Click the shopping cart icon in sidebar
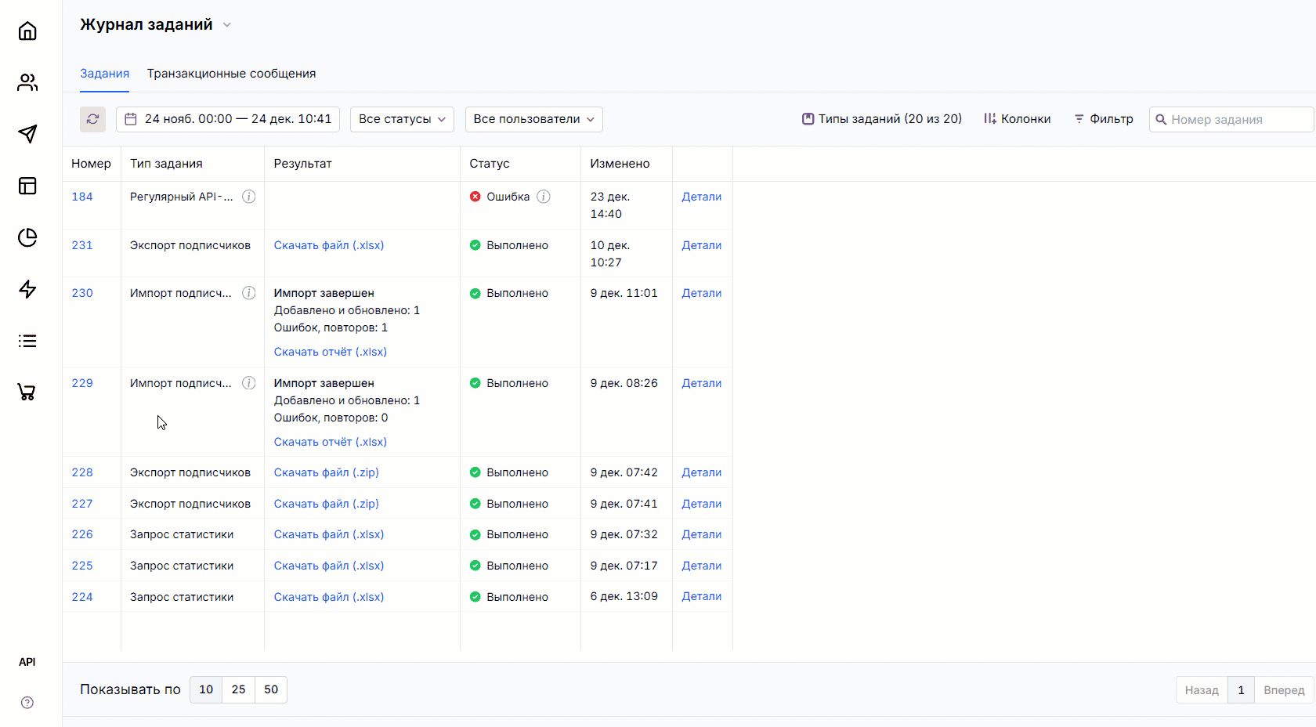1316x727 pixels. pos(27,392)
